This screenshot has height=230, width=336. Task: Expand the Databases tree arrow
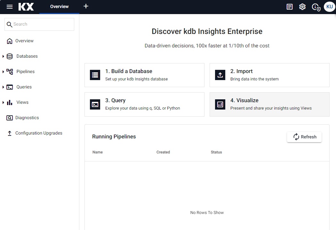coord(3,56)
